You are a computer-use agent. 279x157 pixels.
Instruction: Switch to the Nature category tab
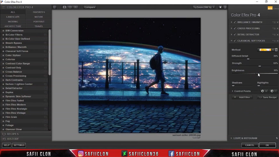click(x=39, y=17)
